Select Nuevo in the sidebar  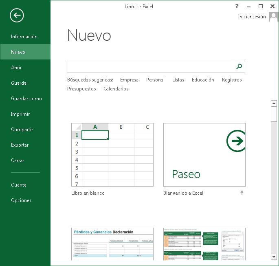point(25,52)
